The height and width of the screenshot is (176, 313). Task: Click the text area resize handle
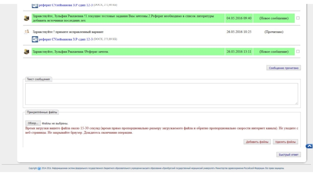pos(296,103)
